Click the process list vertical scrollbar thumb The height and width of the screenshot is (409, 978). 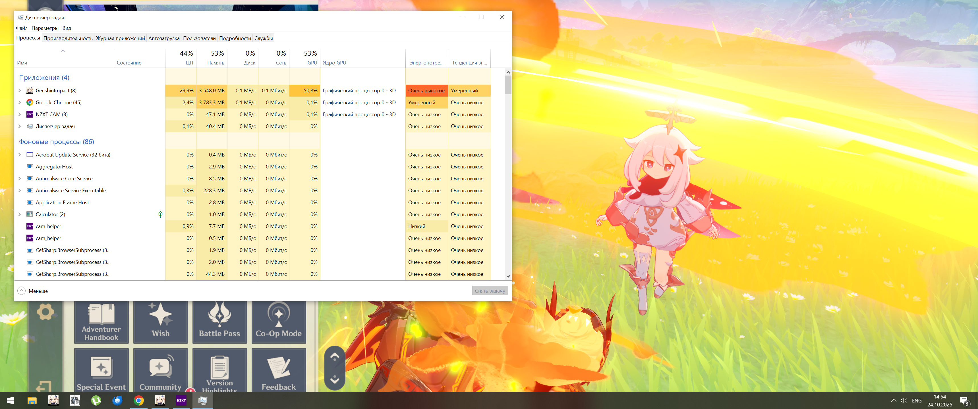(507, 85)
